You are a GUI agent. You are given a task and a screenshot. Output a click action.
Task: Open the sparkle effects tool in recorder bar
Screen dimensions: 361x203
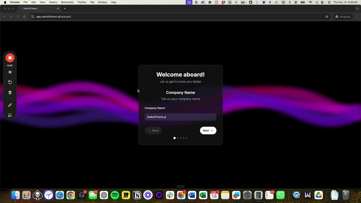tap(10, 115)
